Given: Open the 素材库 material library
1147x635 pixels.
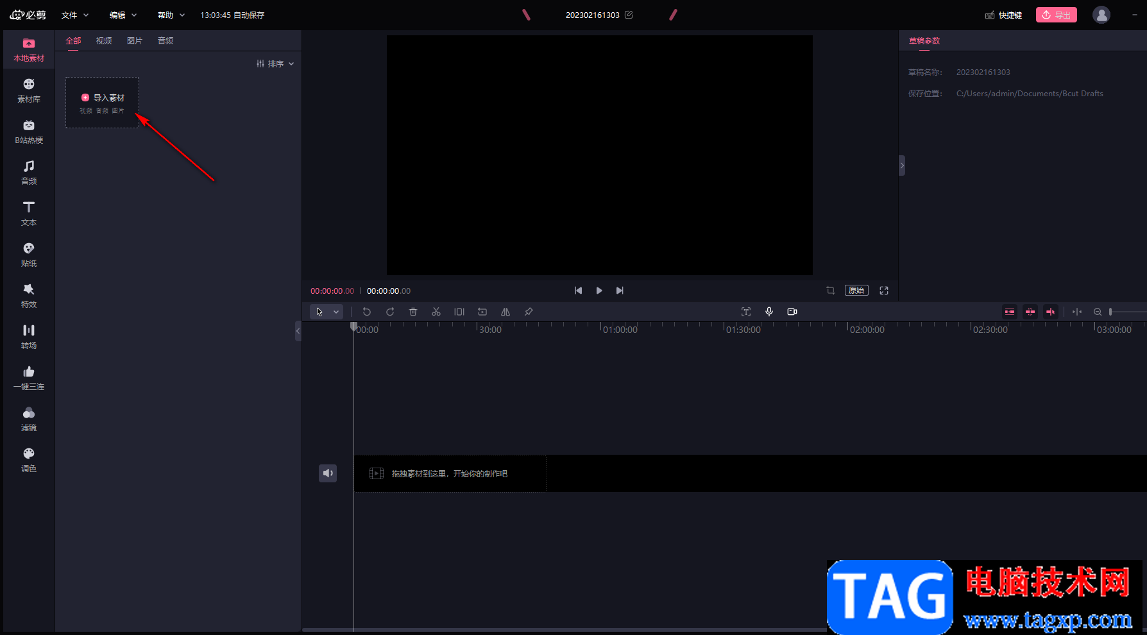Looking at the screenshot, I should 29,91.
